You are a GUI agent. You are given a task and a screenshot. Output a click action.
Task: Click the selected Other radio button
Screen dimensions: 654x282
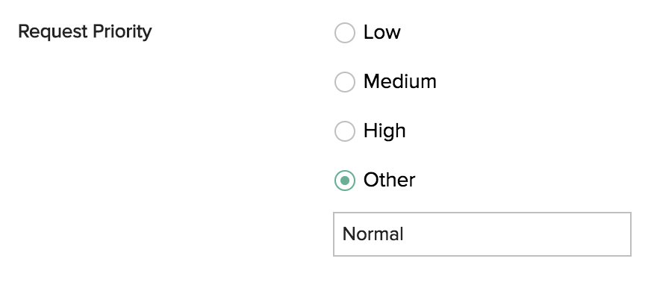tap(344, 181)
